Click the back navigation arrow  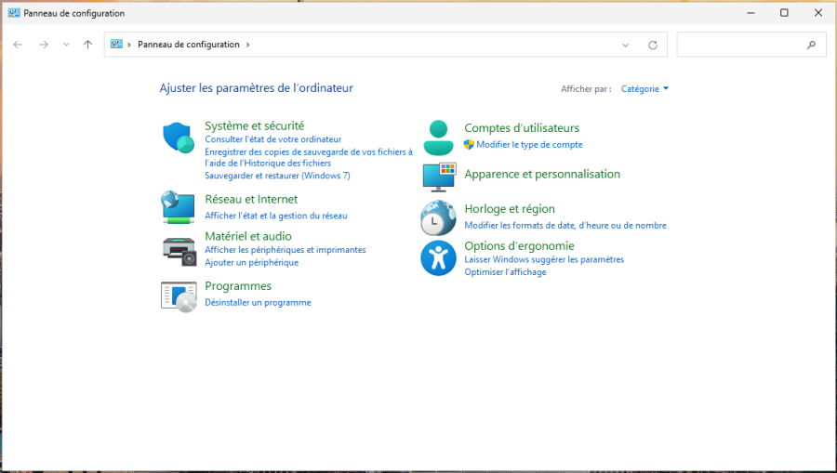(x=18, y=45)
